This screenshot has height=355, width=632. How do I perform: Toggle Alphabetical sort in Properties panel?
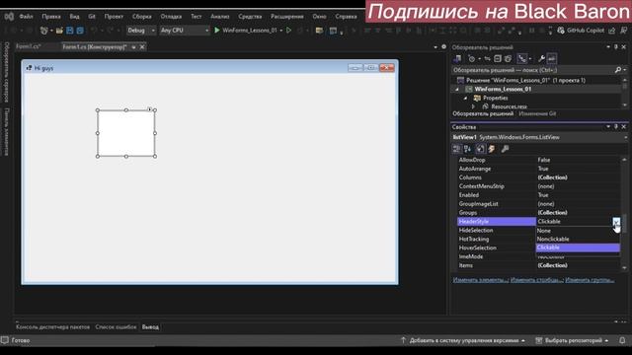(x=468, y=149)
